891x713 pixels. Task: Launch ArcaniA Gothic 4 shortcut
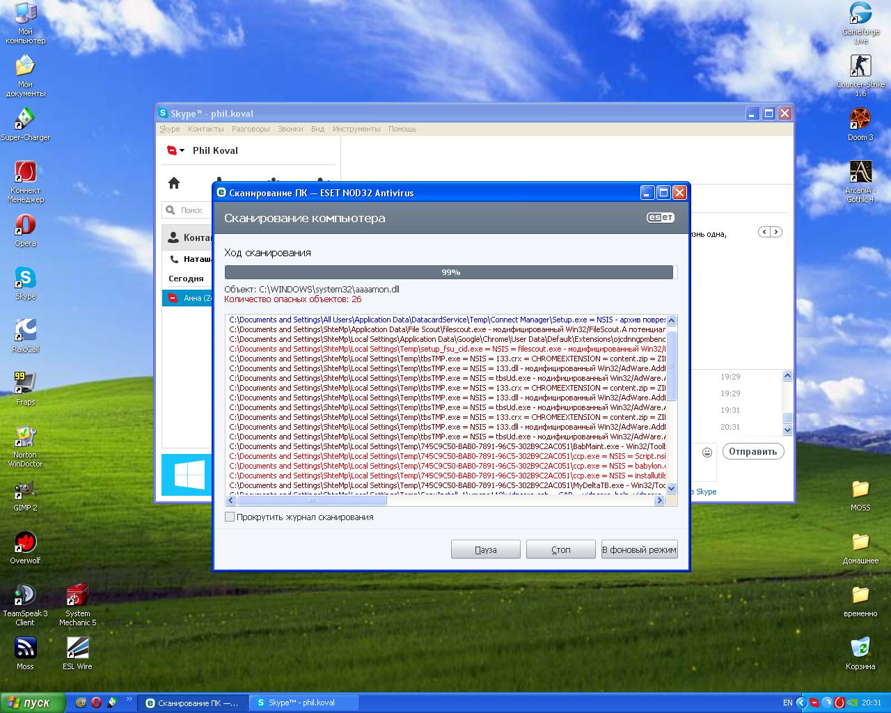click(861, 182)
